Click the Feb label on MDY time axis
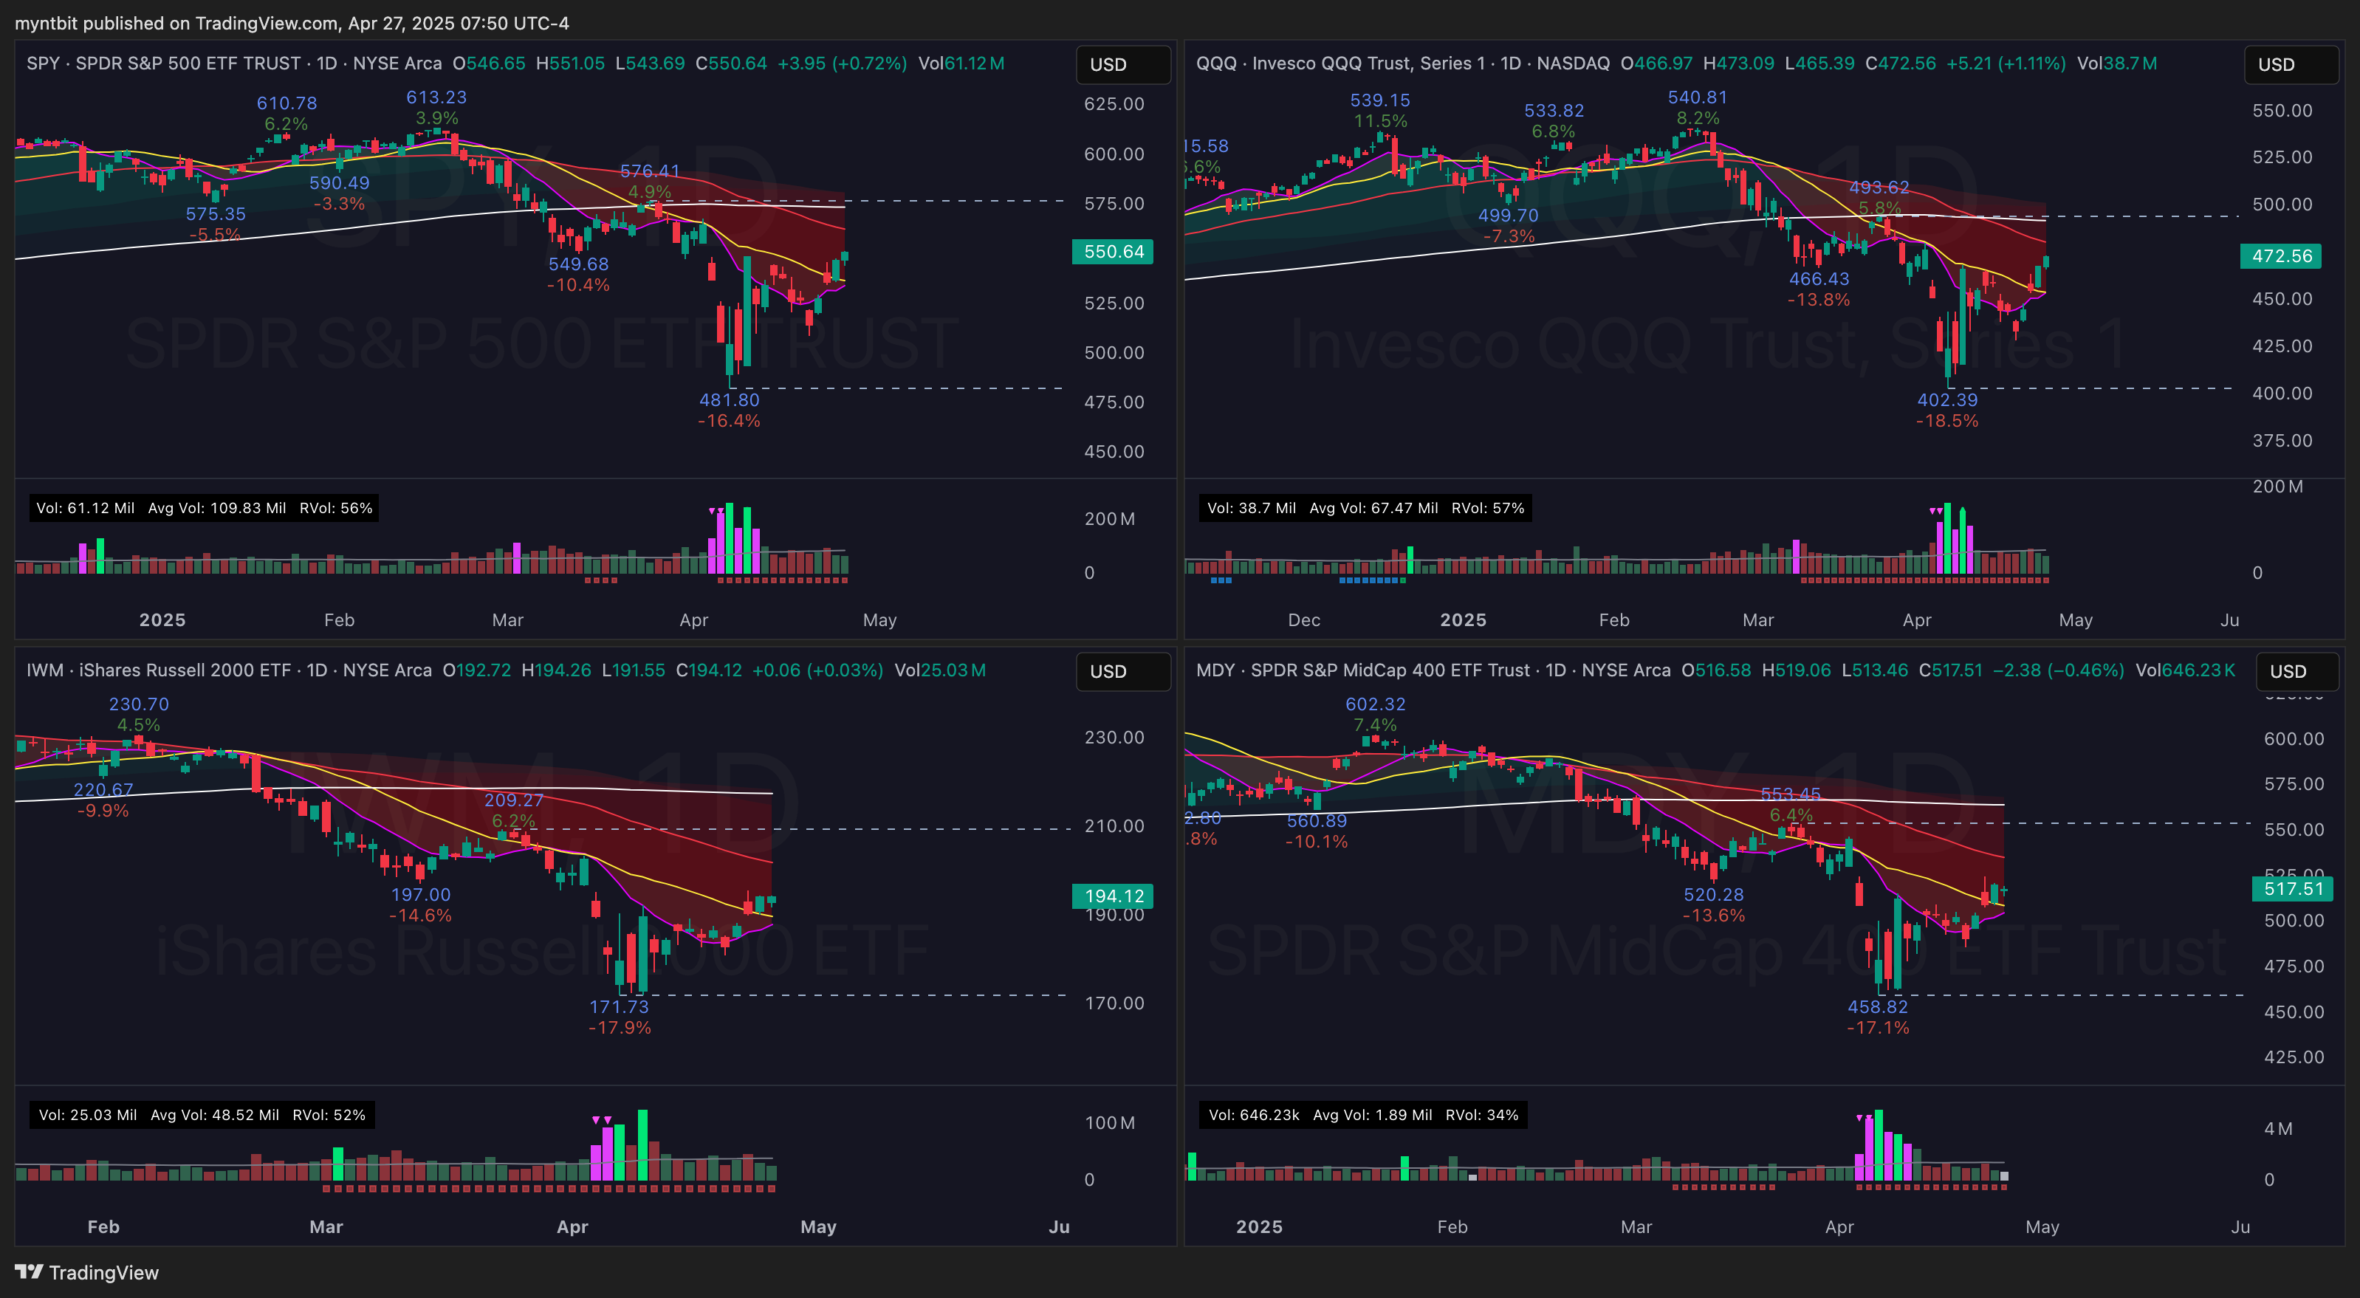 1452,1227
